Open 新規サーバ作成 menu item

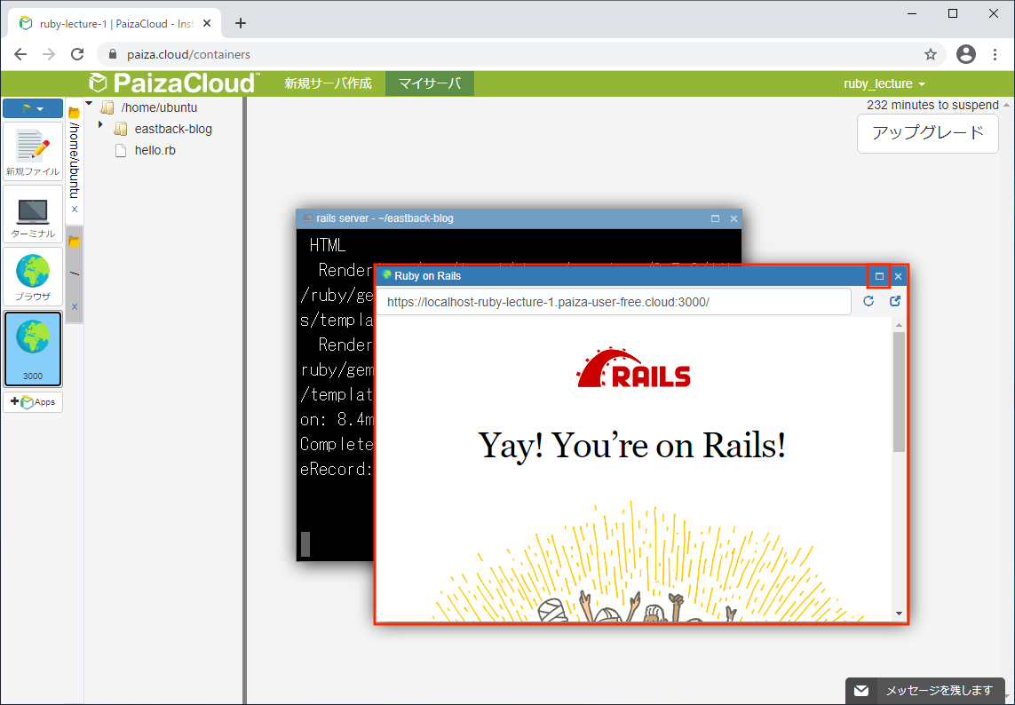coord(329,83)
